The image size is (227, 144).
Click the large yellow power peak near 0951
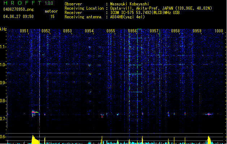[35, 140]
